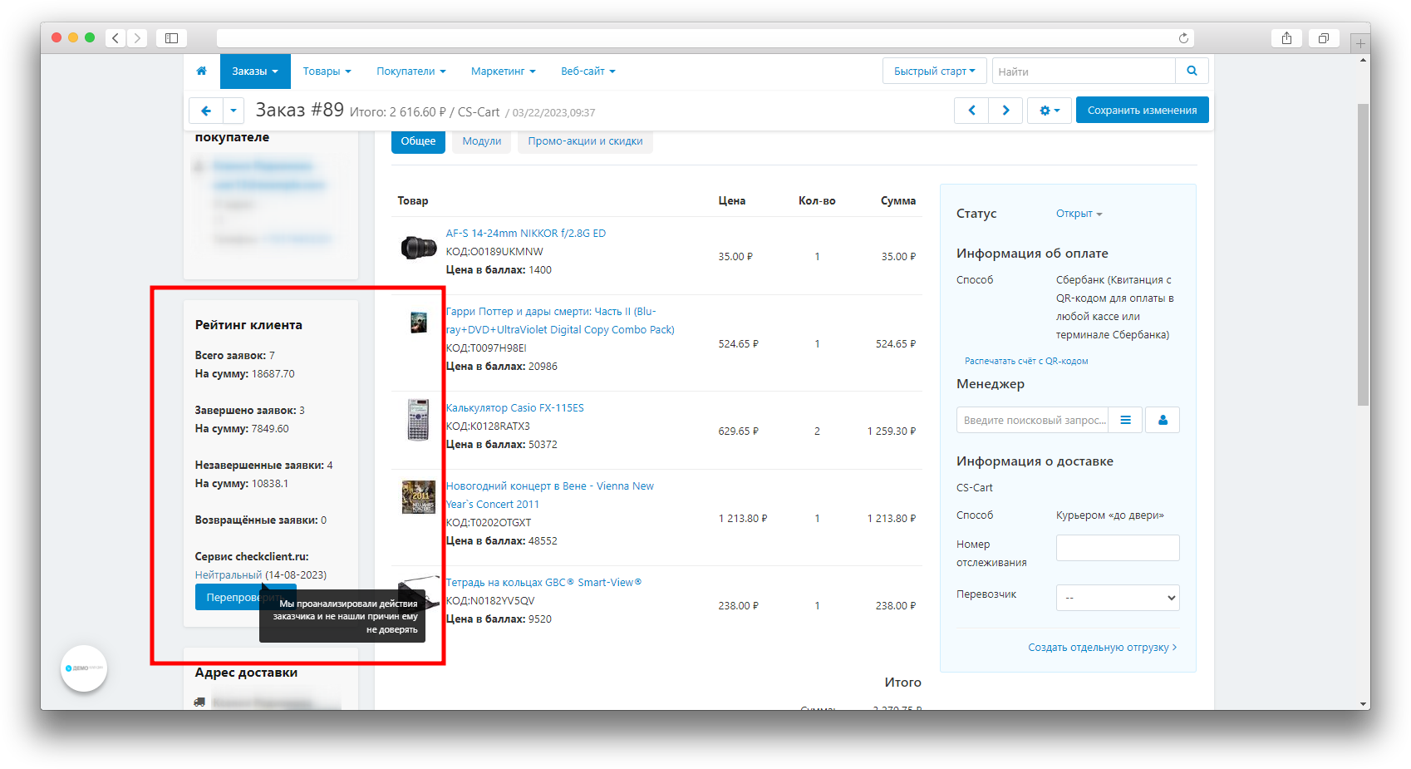Click Распечатать счёт с QR-кодом link
This screenshot has height=769, width=1411.
tap(1026, 361)
